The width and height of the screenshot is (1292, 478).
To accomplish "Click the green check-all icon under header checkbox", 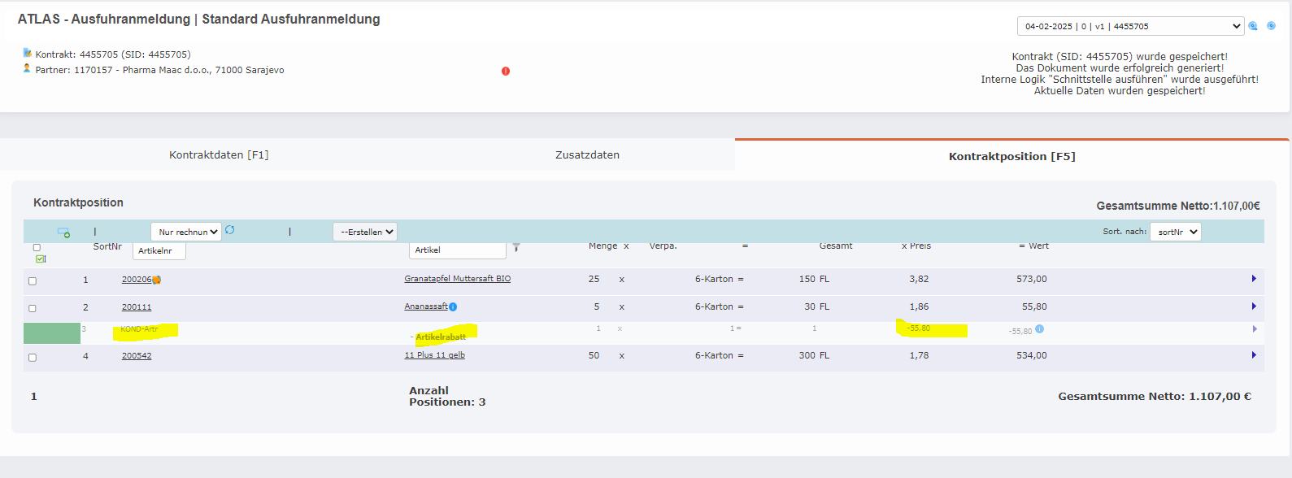I will coord(40,259).
